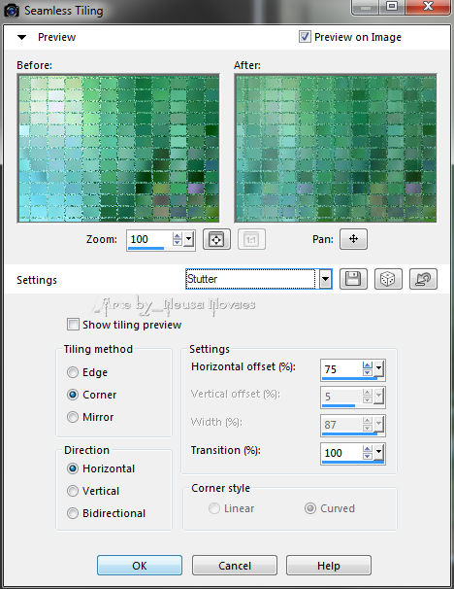
Task: Select the Edge tiling method
Action: click(73, 372)
